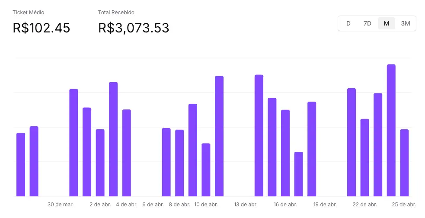
Task: Select the 7D time range
Action: pos(367,23)
